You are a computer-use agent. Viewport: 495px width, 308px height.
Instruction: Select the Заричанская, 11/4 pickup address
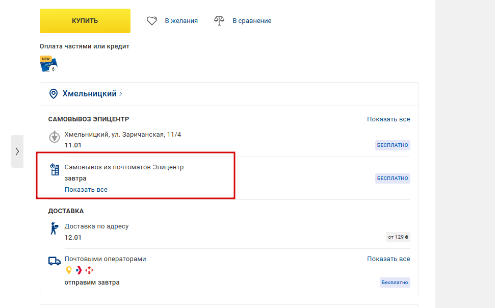(x=122, y=135)
